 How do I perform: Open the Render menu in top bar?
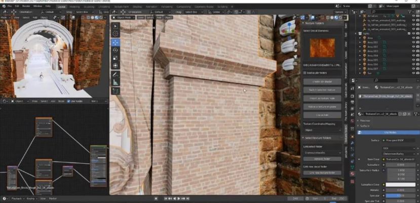26,6
